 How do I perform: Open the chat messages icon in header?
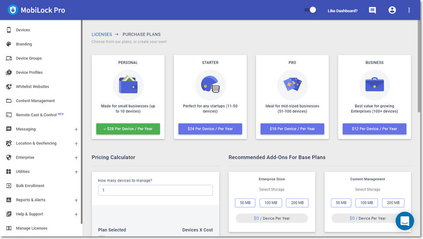(x=372, y=10)
